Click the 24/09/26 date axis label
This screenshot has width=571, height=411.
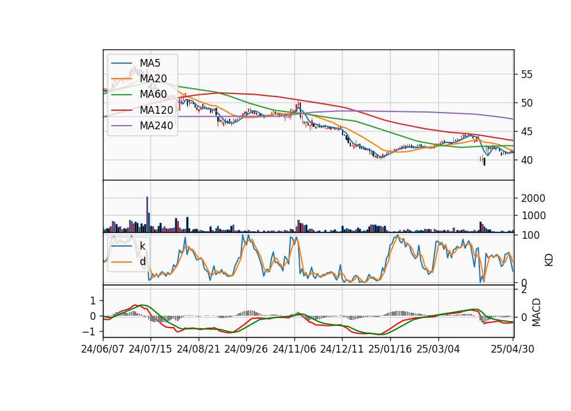tap(246, 349)
